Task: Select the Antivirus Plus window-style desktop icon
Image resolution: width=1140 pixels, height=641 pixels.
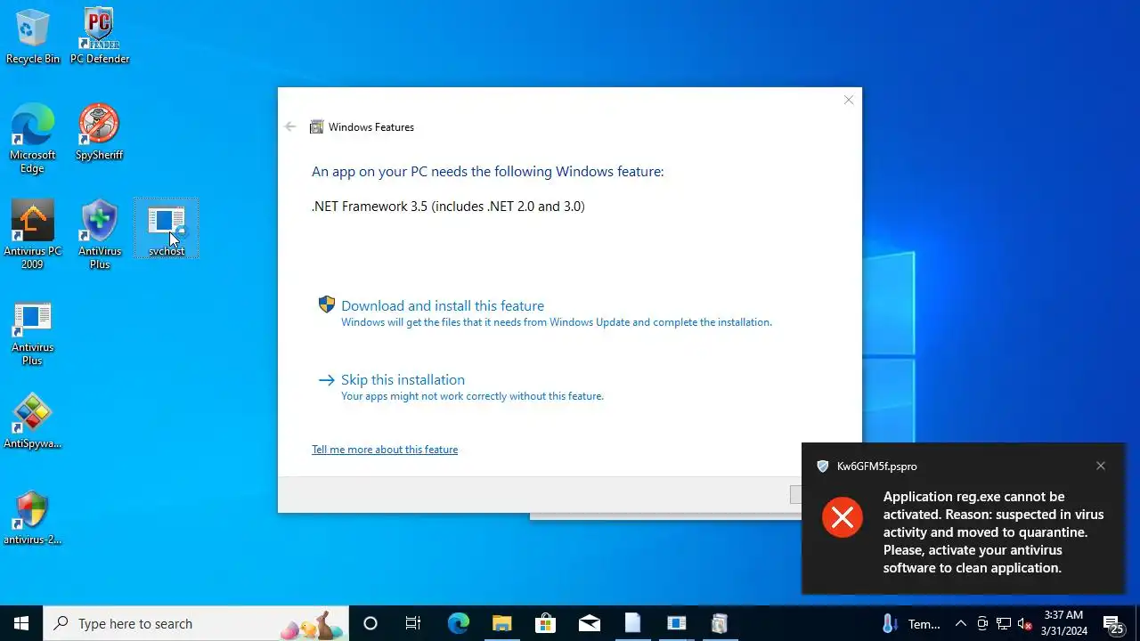Action: point(33,331)
